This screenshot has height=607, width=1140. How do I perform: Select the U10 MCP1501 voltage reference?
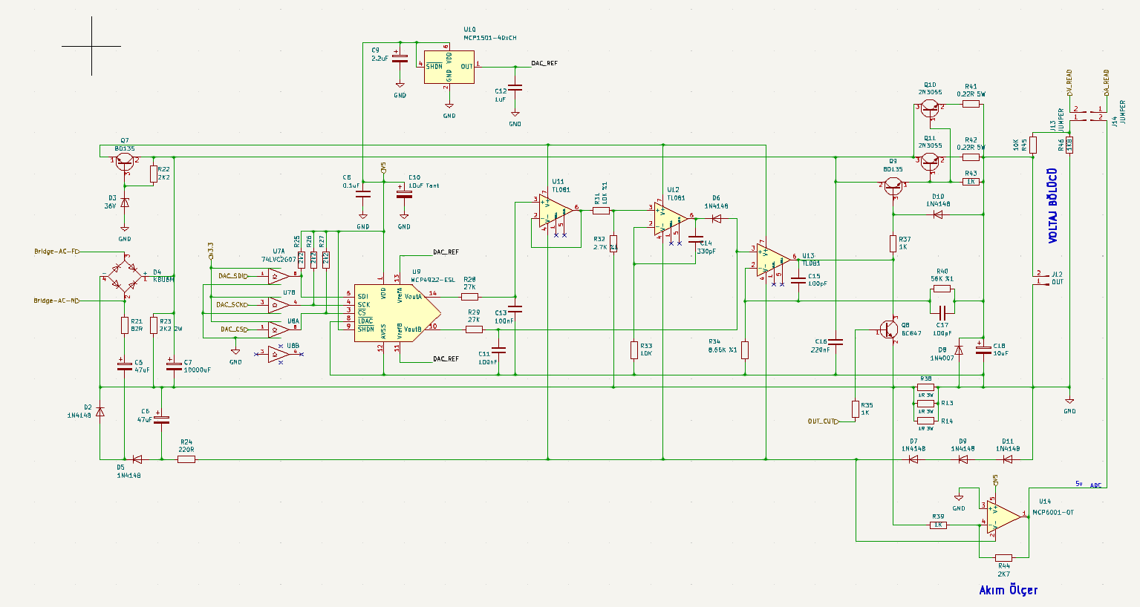(449, 67)
